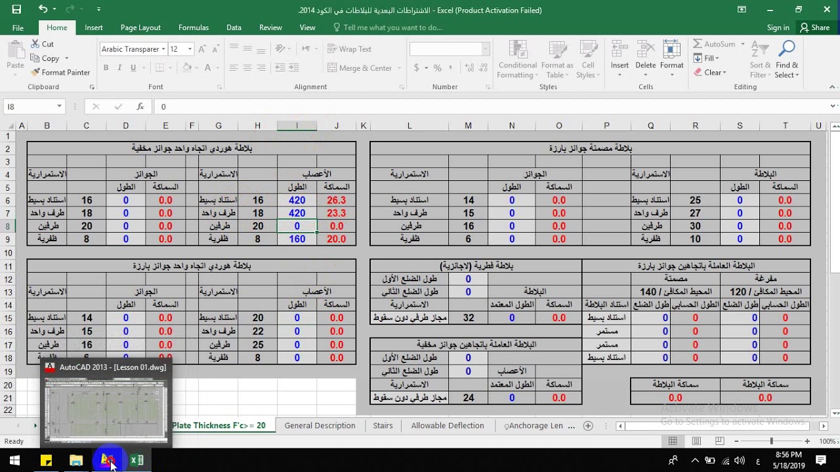Open Ribbon Display Options icon

pos(742,9)
